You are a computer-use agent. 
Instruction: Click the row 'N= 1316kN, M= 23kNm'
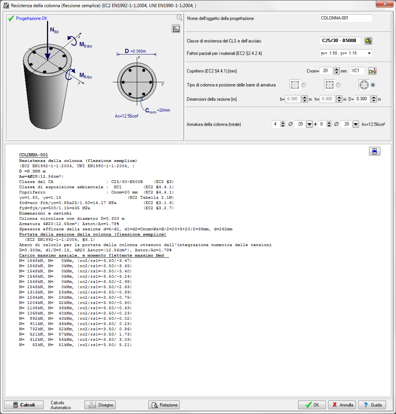[75, 292]
